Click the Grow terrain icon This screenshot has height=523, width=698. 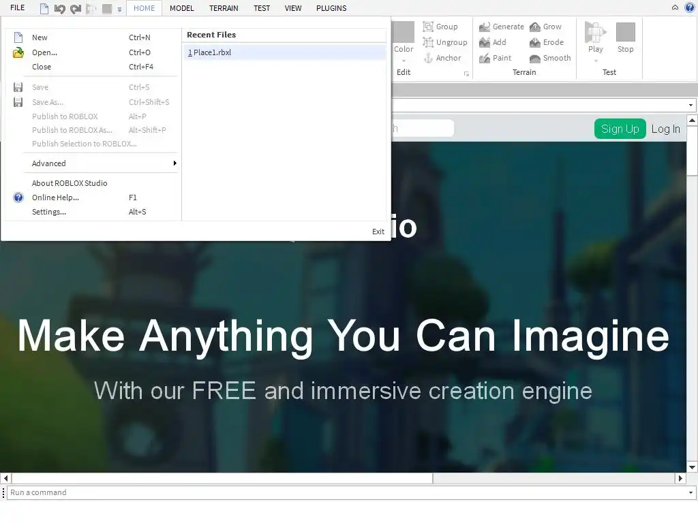pos(534,27)
